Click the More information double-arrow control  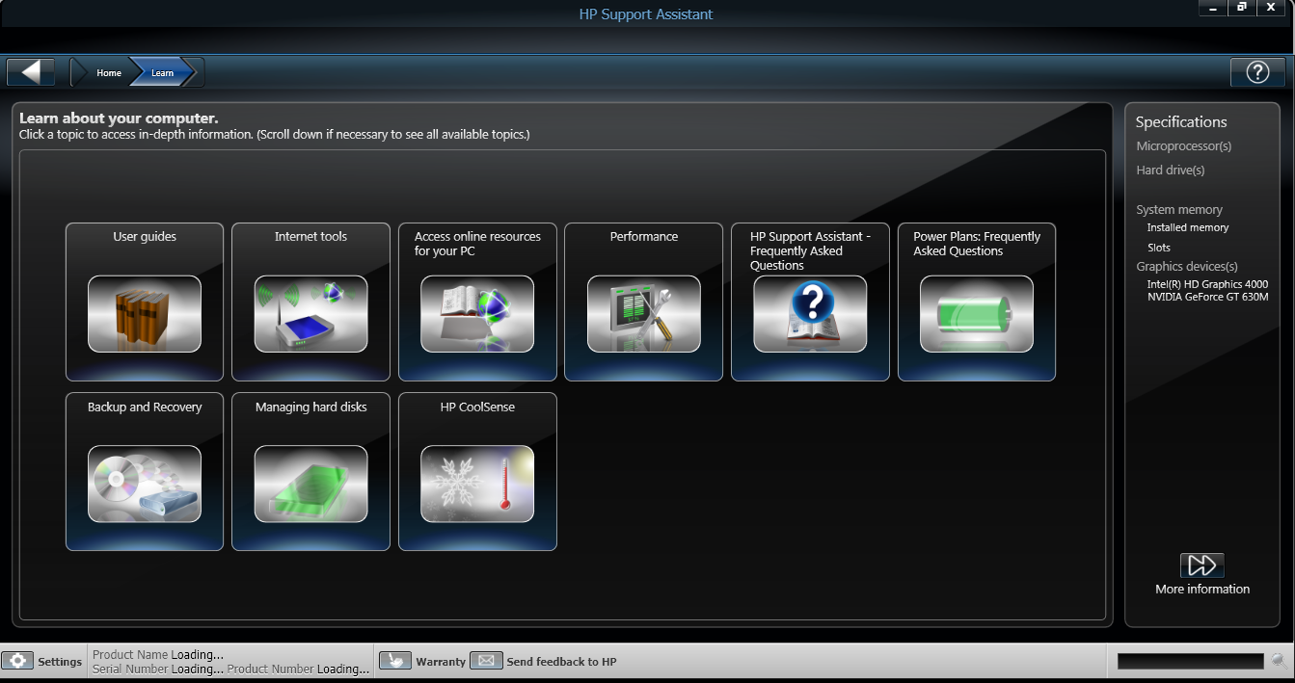[x=1202, y=565]
